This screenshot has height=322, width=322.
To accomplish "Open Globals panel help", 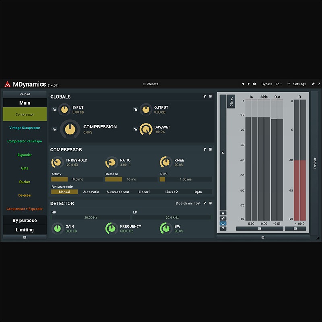I will [x=204, y=96].
